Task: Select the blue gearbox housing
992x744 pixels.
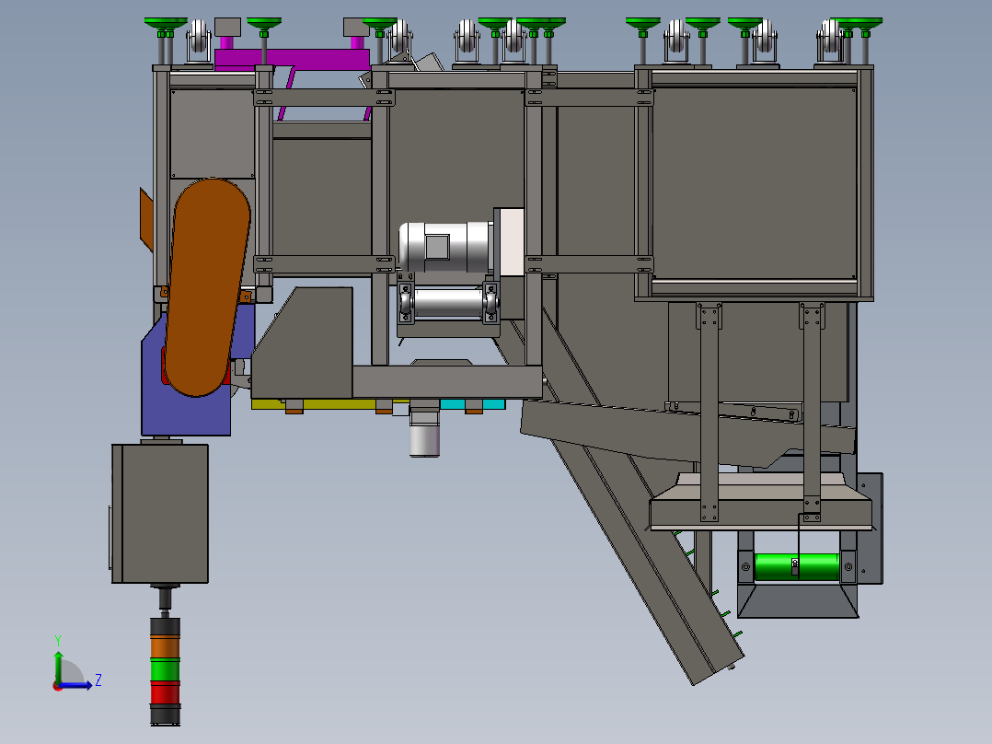Action: 188,405
